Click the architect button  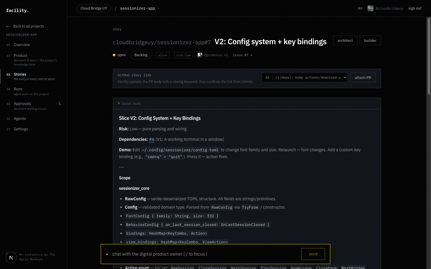click(345, 41)
